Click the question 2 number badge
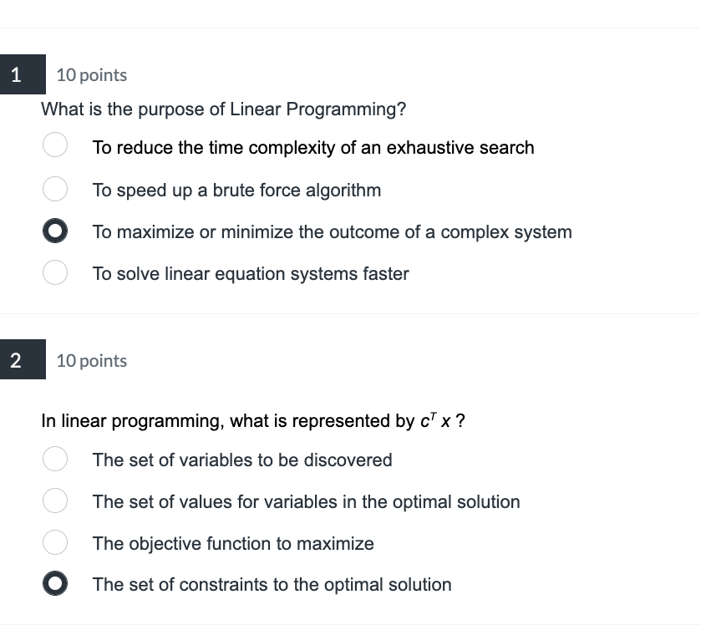This screenshot has height=625, width=701. pos(23,359)
